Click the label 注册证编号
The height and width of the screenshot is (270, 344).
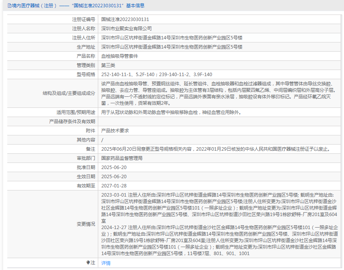(x=84, y=20)
